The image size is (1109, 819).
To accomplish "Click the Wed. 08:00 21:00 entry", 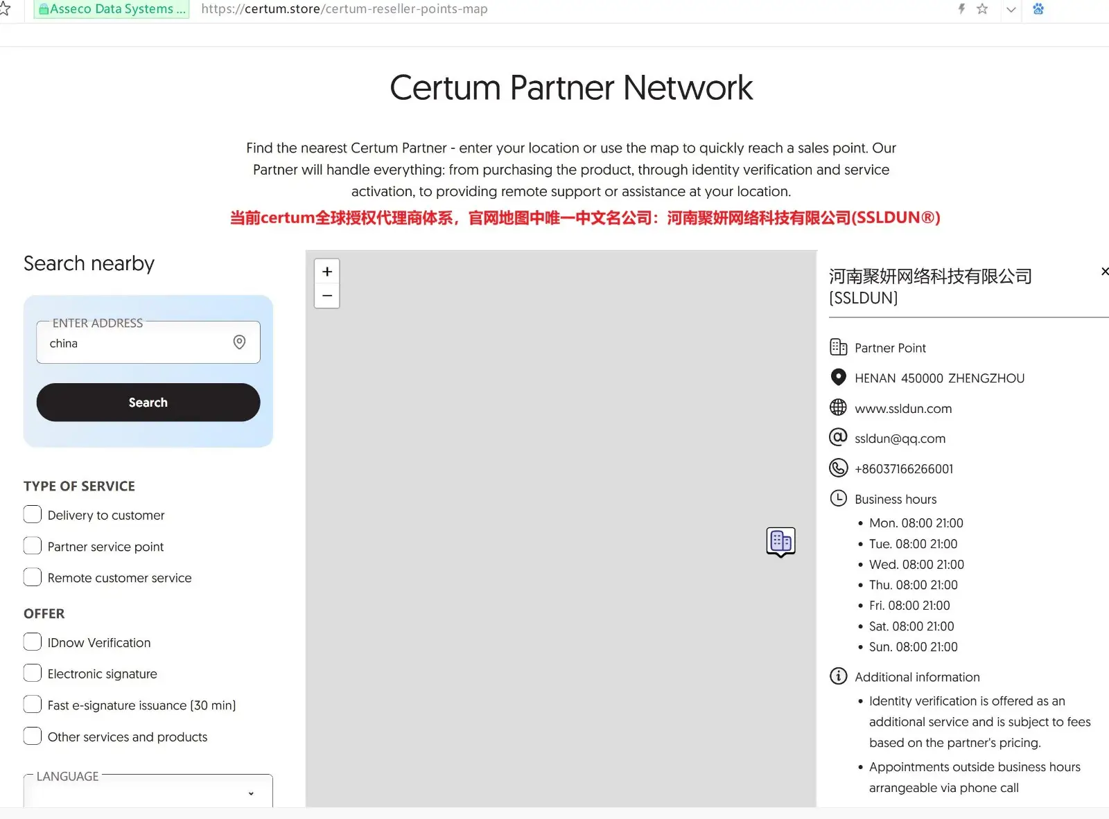I will point(916,565).
